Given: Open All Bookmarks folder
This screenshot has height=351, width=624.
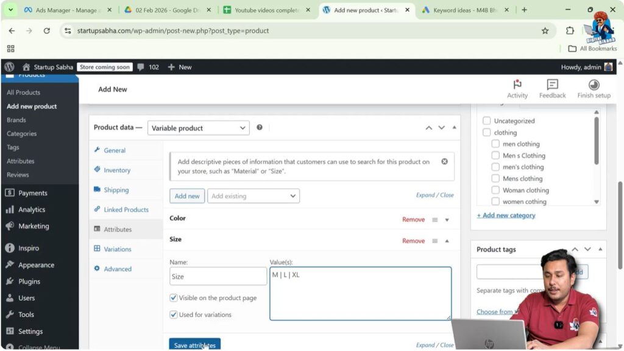Looking at the screenshot, I should pos(592,49).
